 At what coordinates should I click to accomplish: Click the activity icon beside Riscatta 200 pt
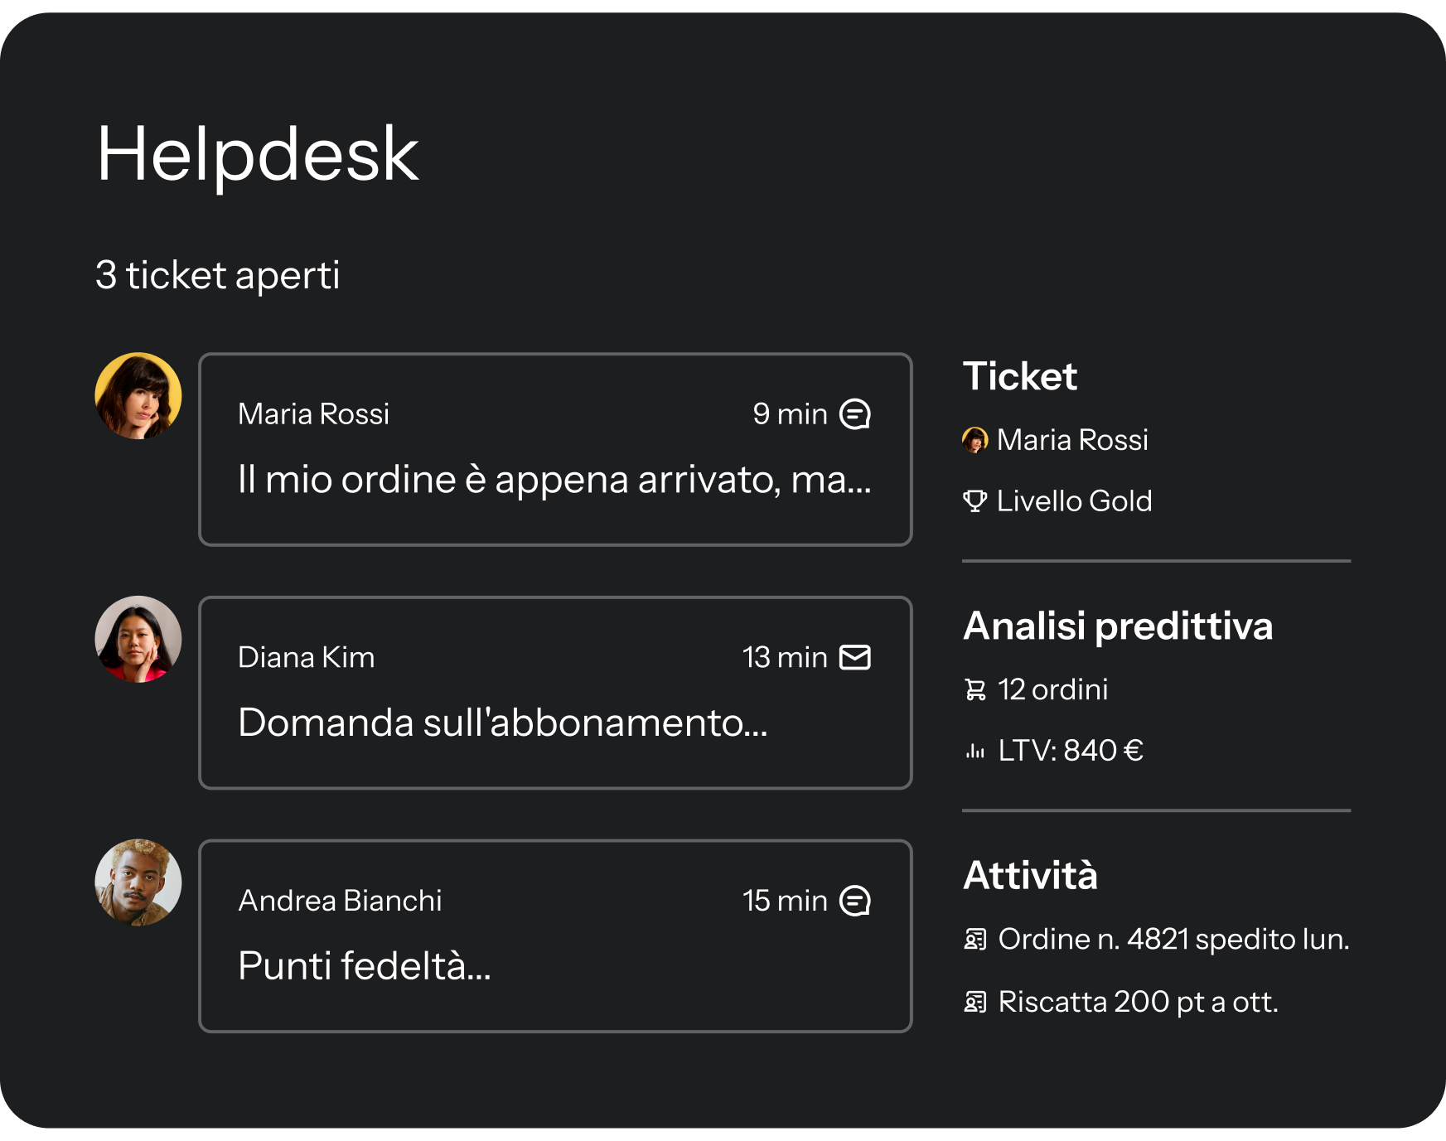tap(975, 1003)
